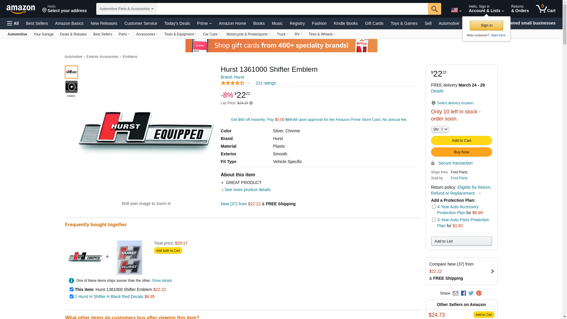Go to Today's Deals nav item
This screenshot has height=319, width=567.
[x=177, y=23]
